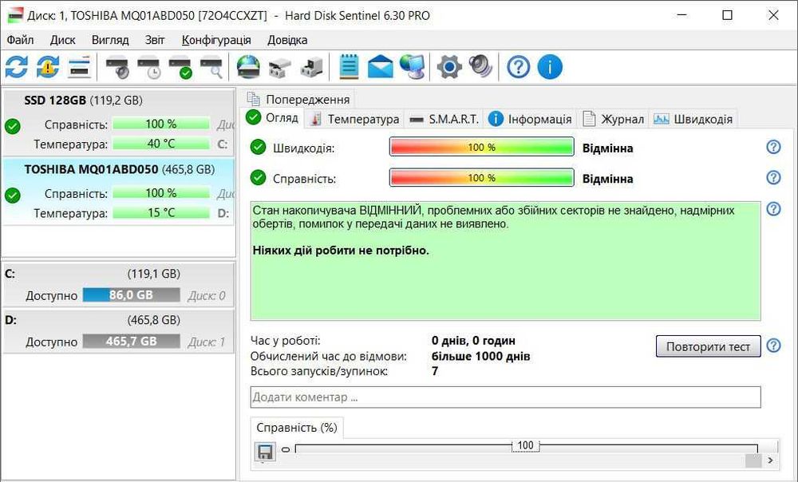Switch to the Температура tab
798x482 pixels.
click(354, 119)
